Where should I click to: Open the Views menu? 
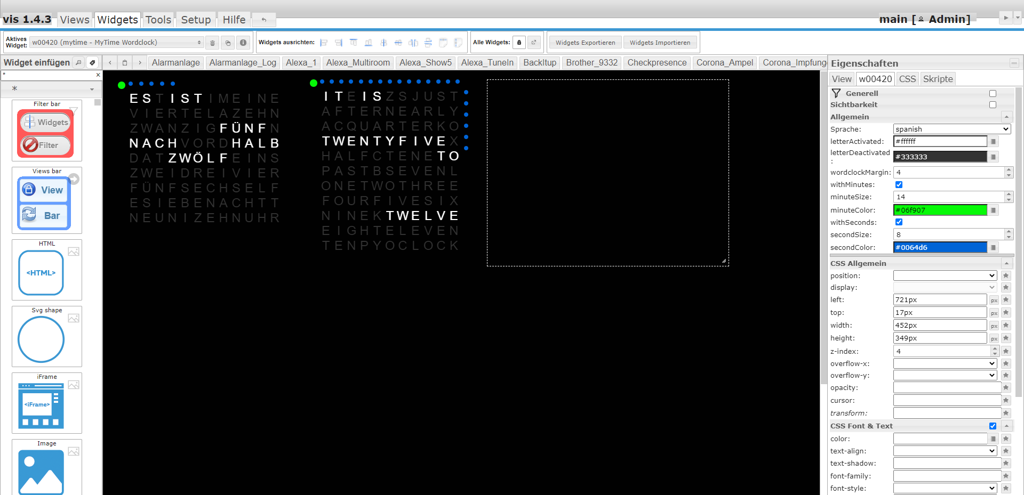(x=75, y=20)
